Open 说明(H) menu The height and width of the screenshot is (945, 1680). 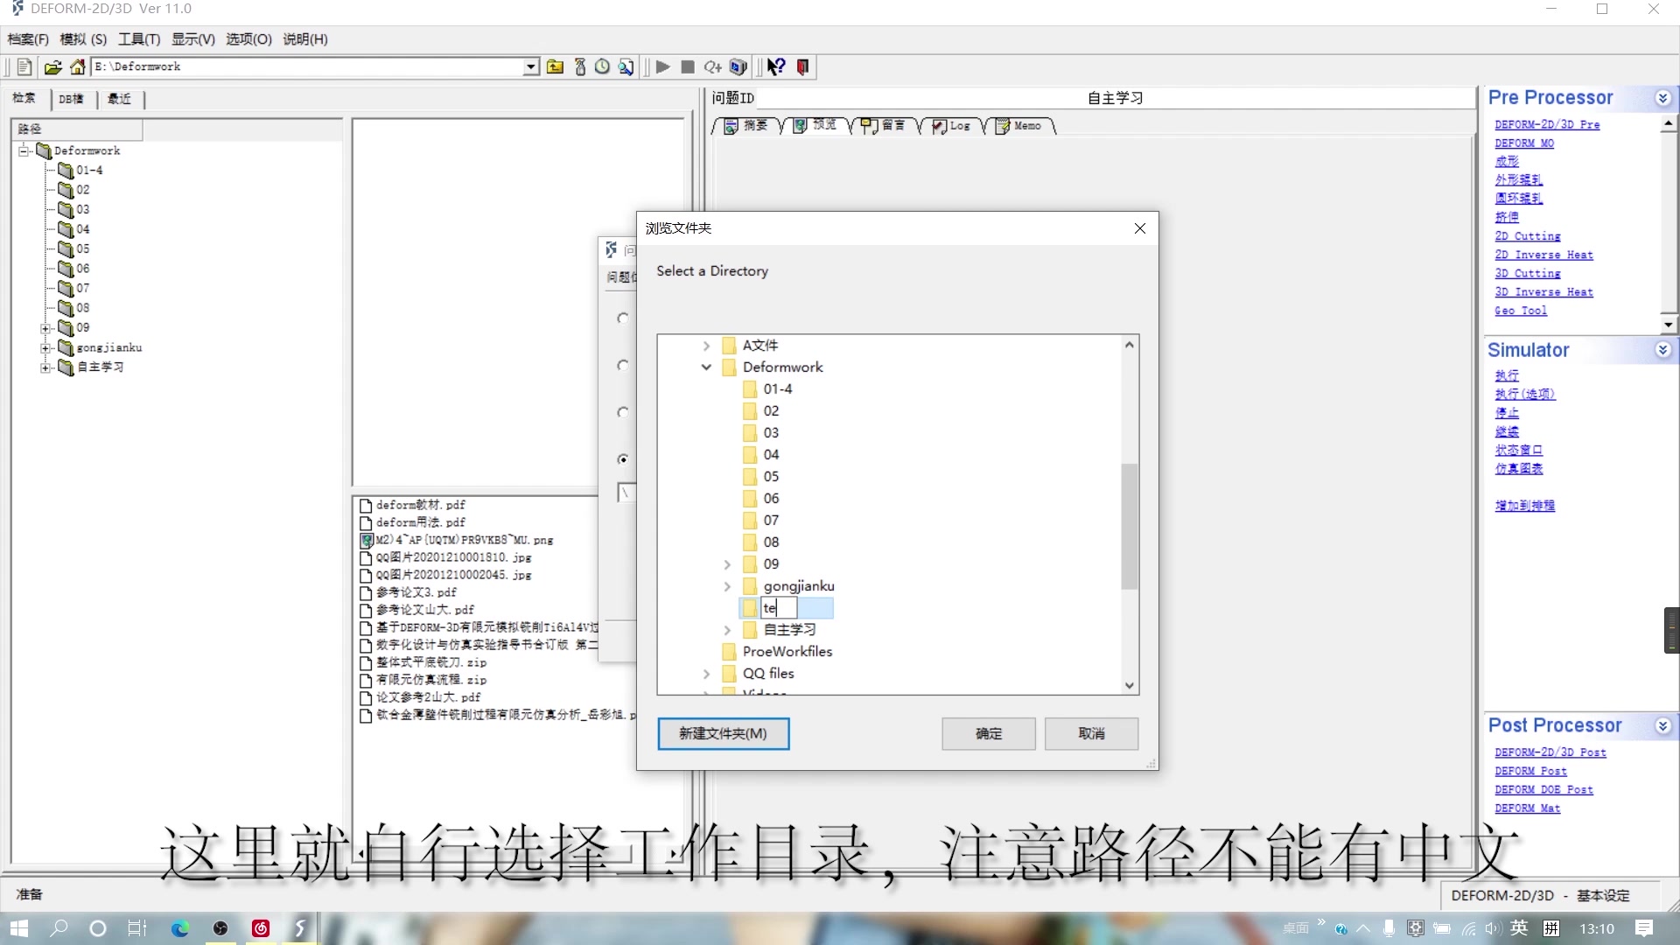[x=305, y=39]
